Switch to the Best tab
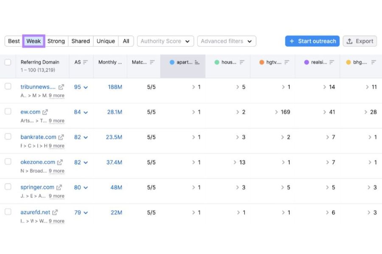Image resolution: width=382 pixels, height=254 pixels. coord(14,41)
